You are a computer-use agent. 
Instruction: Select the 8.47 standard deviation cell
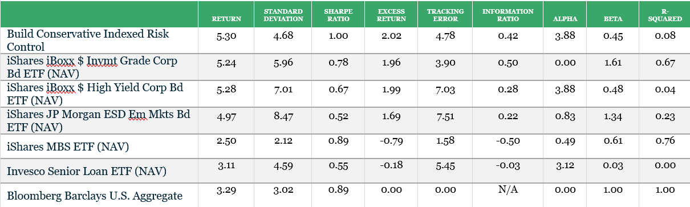tap(283, 115)
